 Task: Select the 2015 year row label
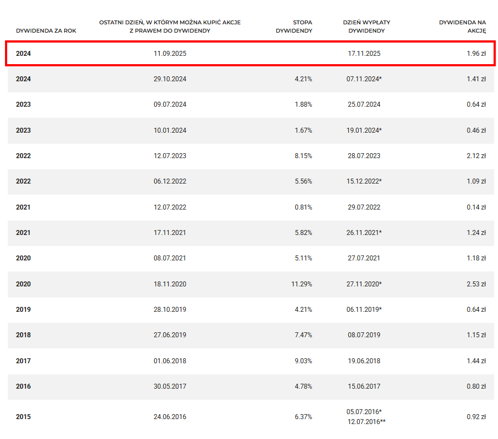[23, 417]
